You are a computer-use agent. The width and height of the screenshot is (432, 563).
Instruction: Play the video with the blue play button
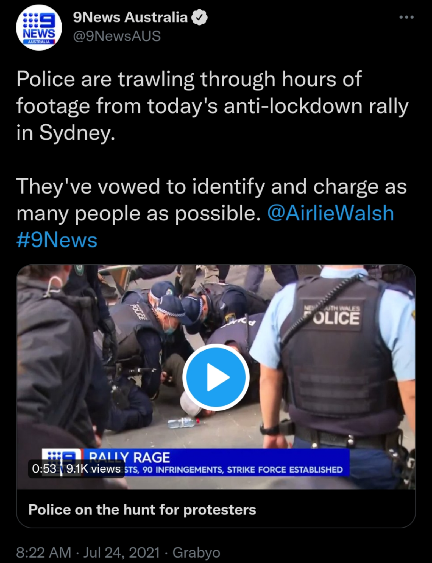[x=216, y=377]
